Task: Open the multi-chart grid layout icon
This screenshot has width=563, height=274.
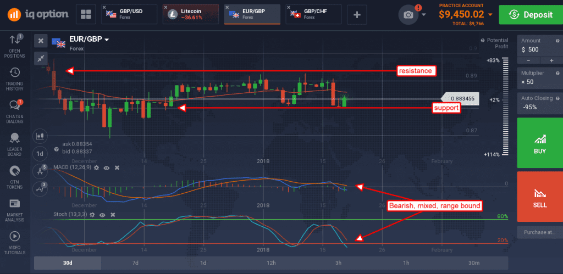Action: 86,14
